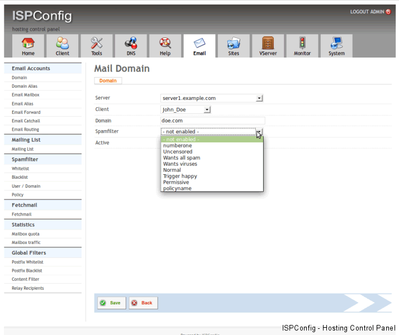Open the Tools module icon

coord(97,44)
